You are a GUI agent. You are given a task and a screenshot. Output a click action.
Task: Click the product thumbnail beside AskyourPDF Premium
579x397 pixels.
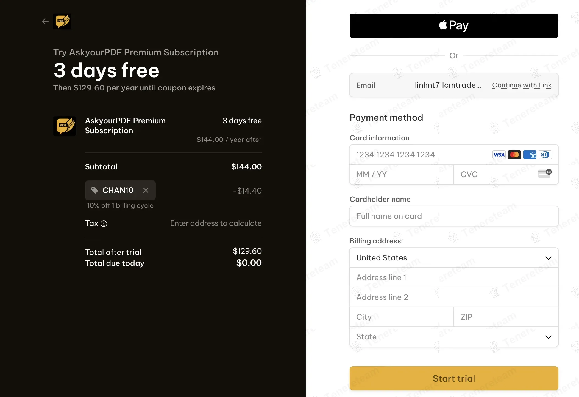click(x=65, y=126)
